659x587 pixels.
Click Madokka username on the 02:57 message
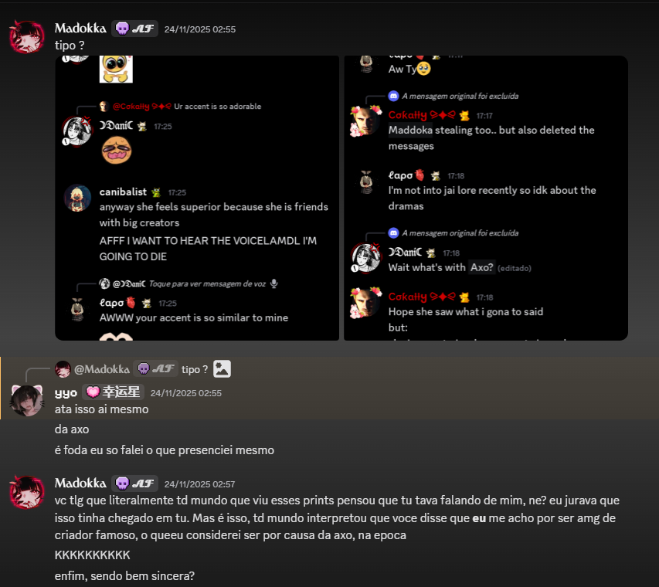pyautogui.click(x=80, y=484)
